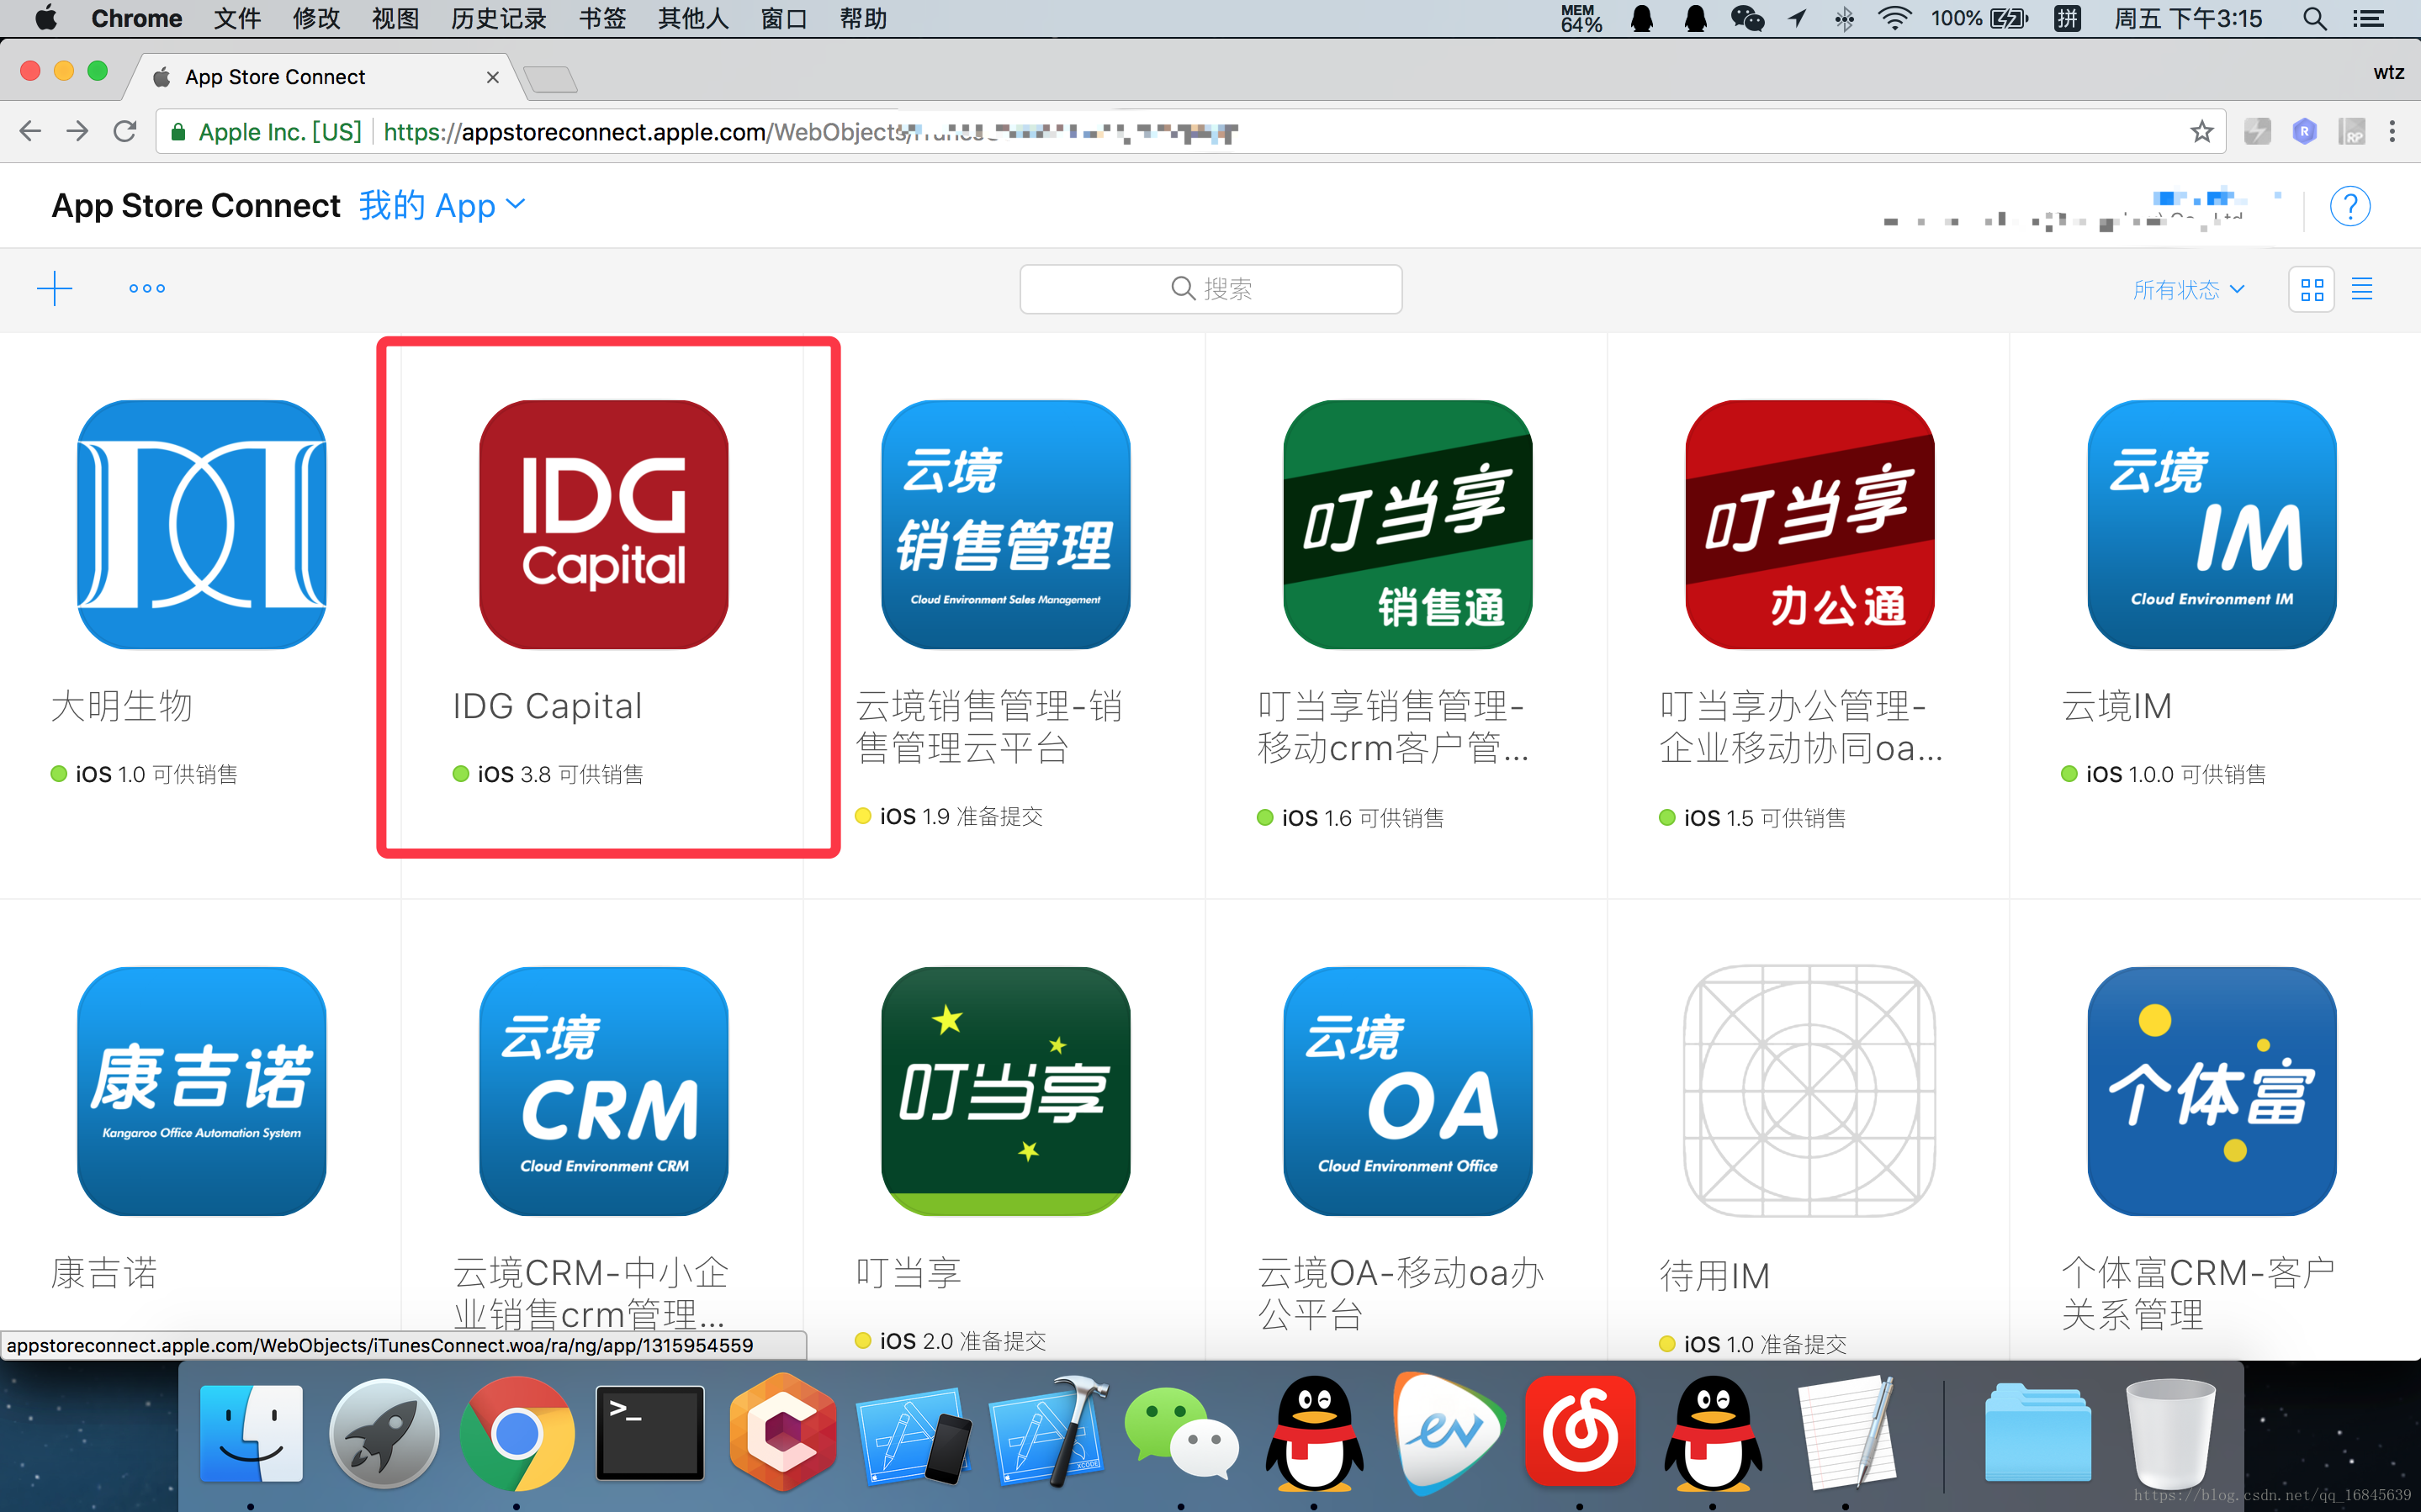Click the help question mark icon

click(2349, 206)
